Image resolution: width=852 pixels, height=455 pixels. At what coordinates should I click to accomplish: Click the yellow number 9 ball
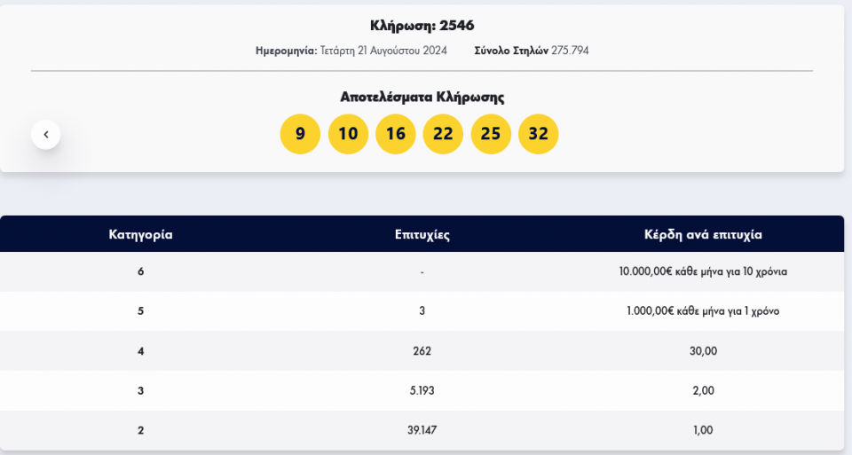coord(300,134)
